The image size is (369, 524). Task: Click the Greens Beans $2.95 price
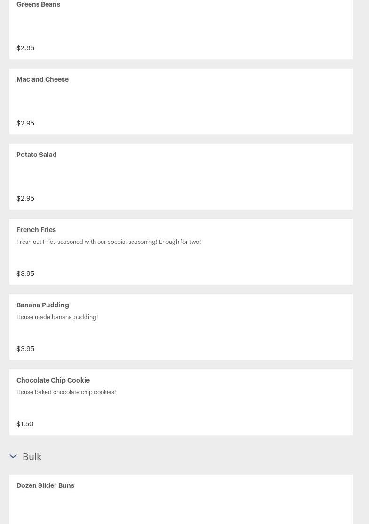[25, 48]
